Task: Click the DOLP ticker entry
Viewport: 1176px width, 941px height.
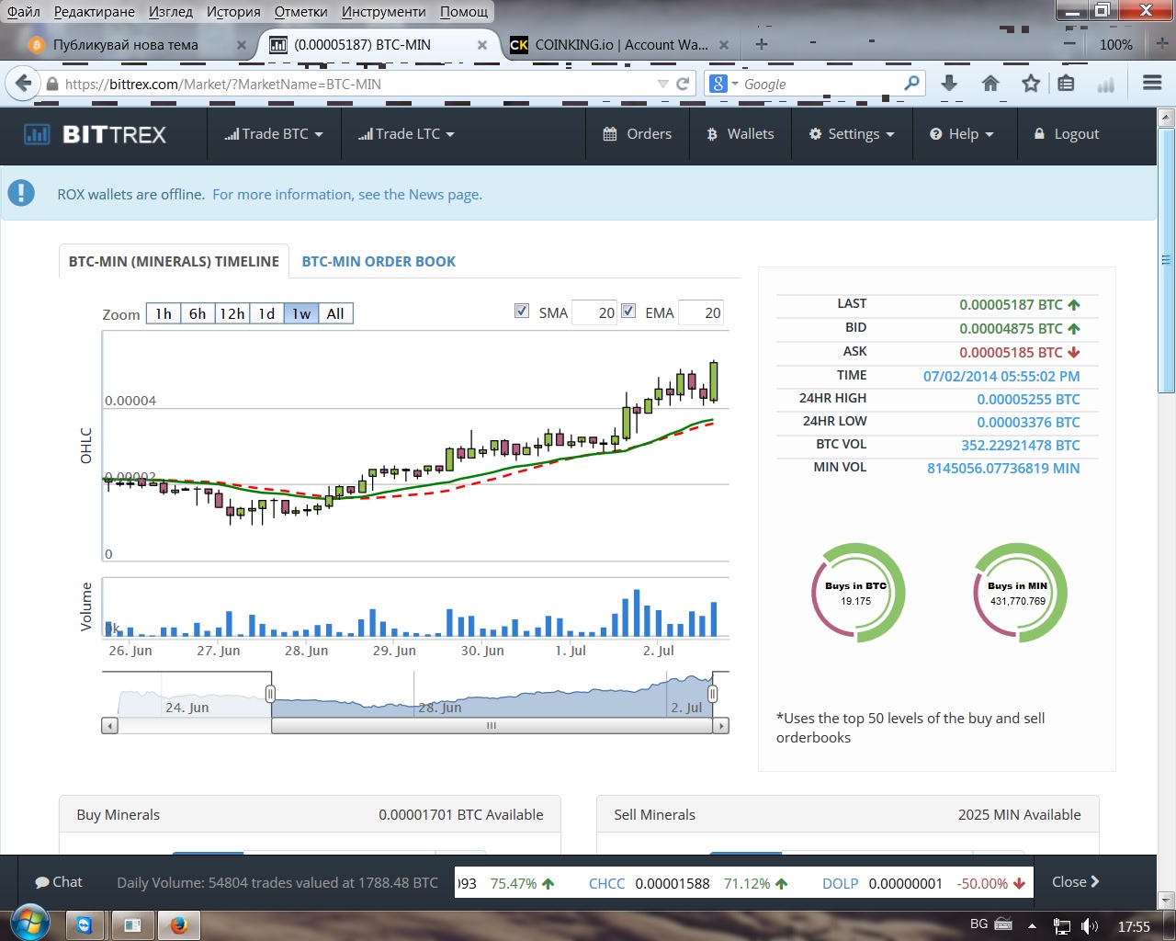Action: click(923, 883)
